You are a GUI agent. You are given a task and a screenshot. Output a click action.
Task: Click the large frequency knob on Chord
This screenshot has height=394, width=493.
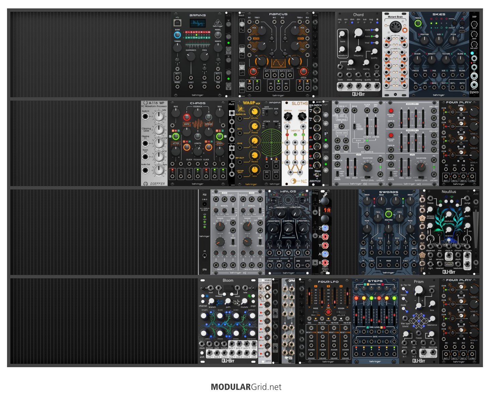tap(358, 33)
